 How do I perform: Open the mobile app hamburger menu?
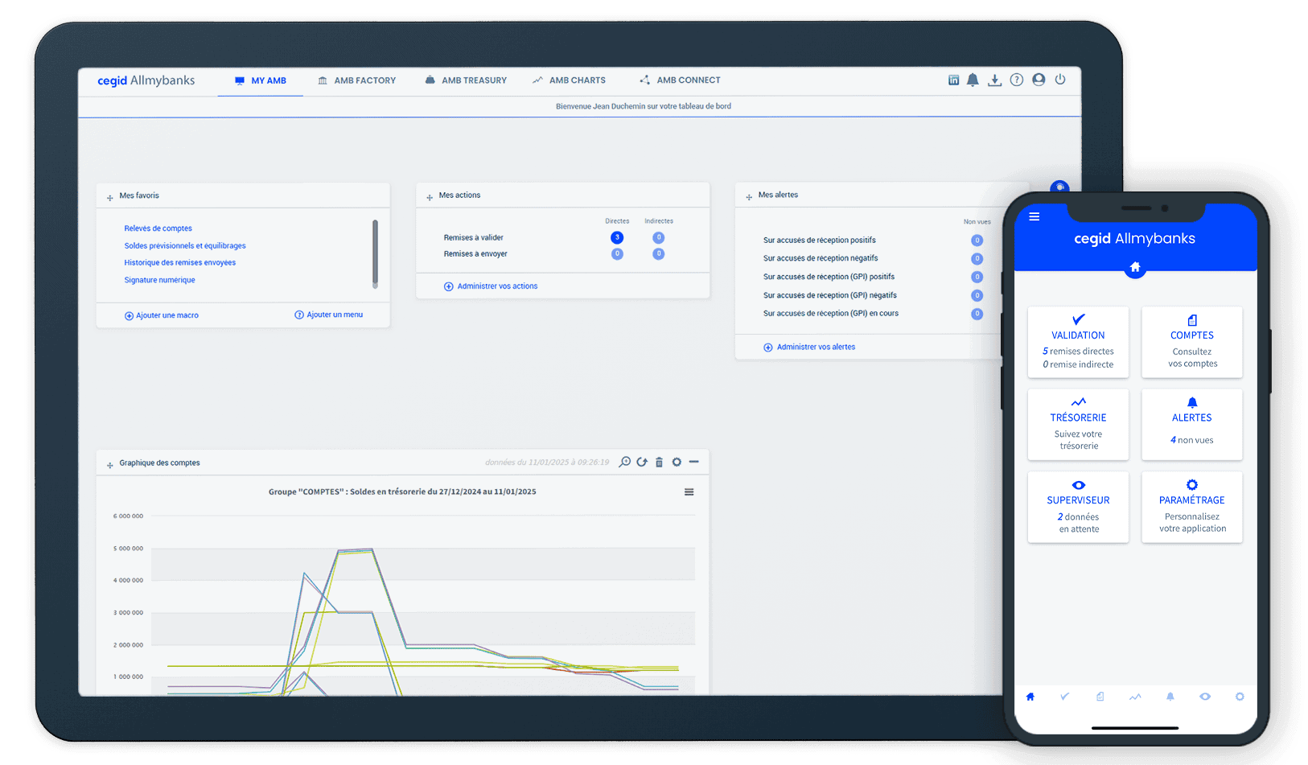click(x=1034, y=217)
